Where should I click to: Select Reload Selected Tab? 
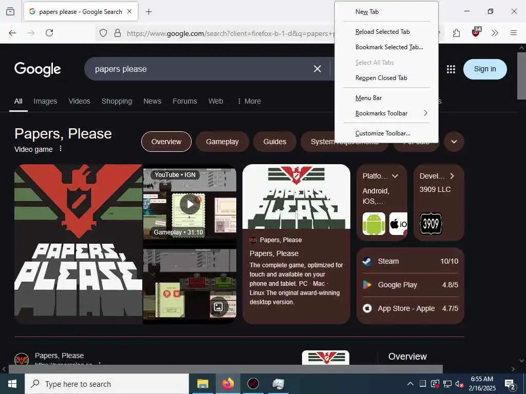(386, 32)
